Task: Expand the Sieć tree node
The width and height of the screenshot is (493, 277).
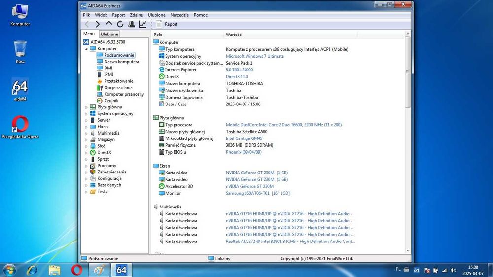Action: (x=86, y=146)
